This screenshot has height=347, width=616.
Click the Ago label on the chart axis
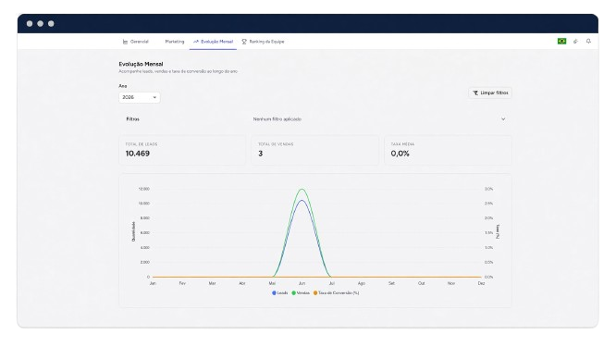(362, 283)
